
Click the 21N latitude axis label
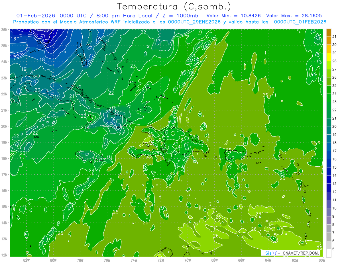[4, 110]
